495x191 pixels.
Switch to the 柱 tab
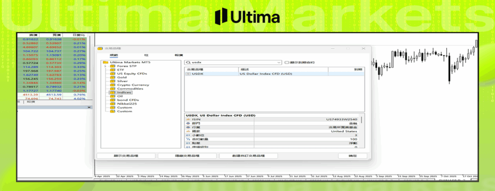coord(146,55)
